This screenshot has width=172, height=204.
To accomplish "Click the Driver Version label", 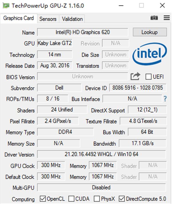I will tap(19, 155).
